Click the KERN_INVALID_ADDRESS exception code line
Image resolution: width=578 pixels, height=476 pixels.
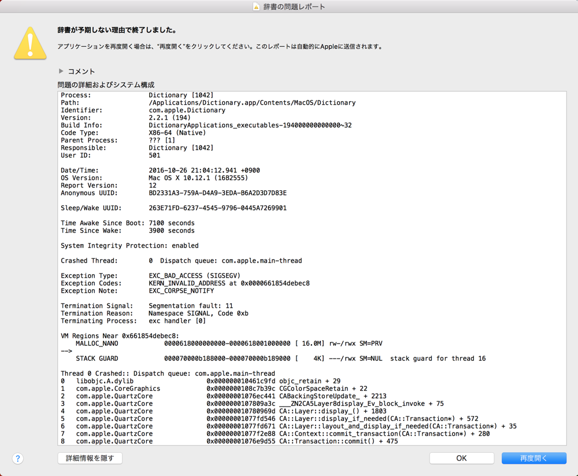(x=229, y=283)
